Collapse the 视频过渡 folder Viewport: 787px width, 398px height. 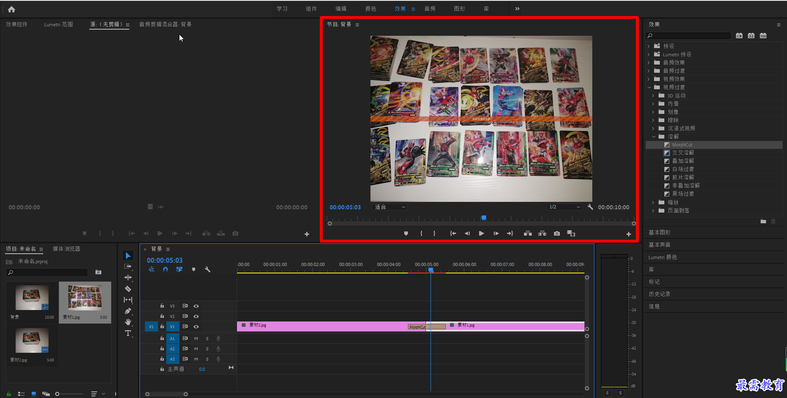tap(649, 87)
